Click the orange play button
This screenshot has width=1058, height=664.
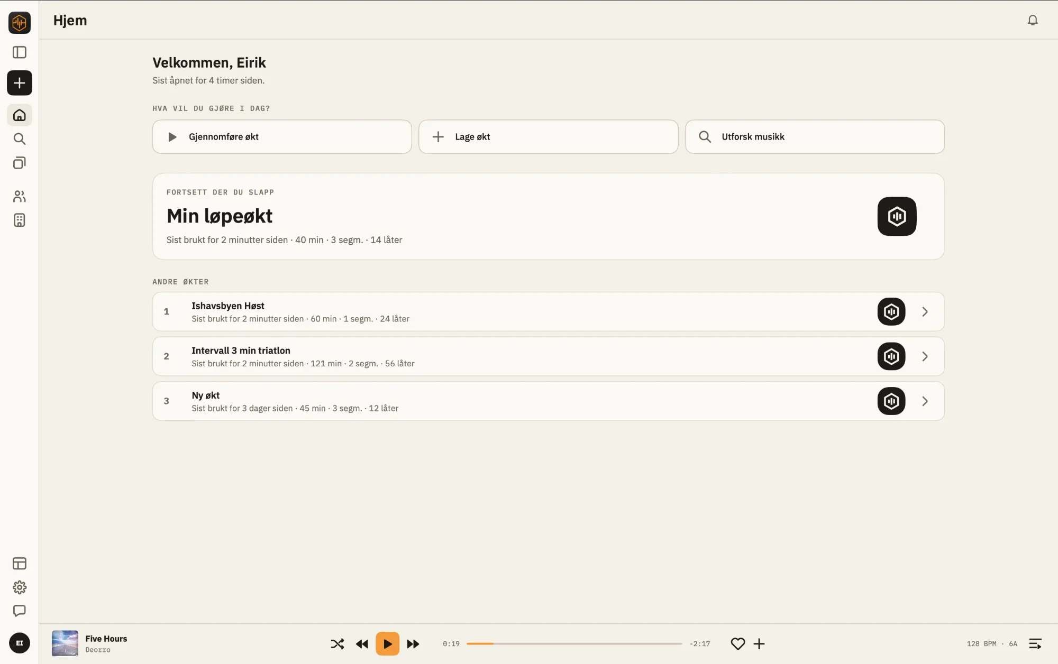(388, 644)
